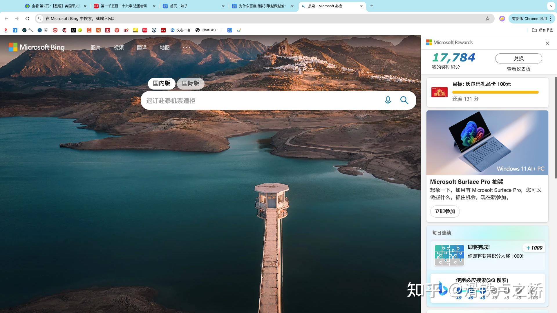Open Bing 图片 images menu

[95, 48]
